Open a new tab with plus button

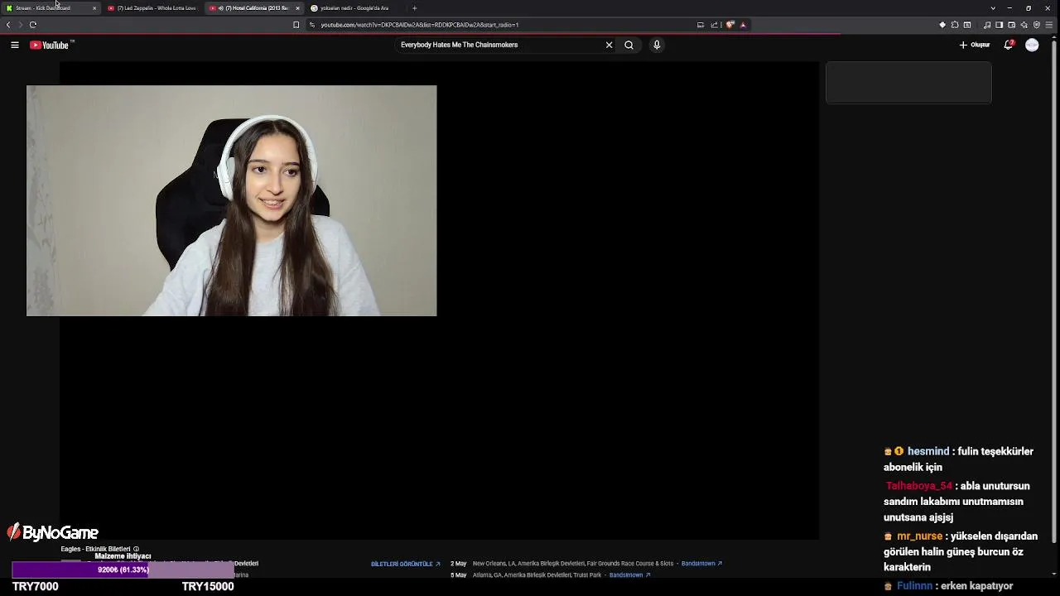[x=415, y=8]
